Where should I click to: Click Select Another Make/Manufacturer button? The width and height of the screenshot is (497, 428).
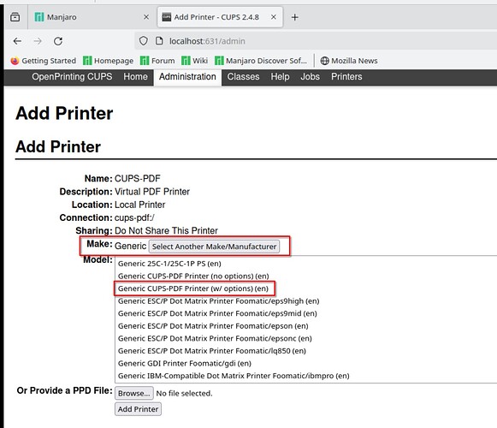[x=214, y=247]
